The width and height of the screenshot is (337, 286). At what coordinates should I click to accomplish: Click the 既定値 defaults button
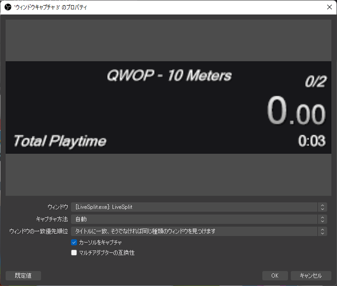[x=23, y=276]
